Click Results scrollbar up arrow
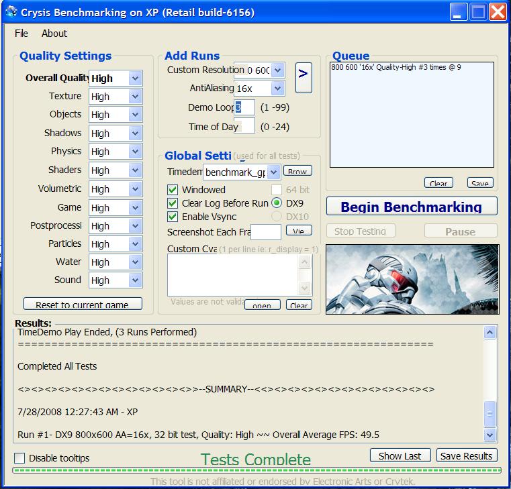This screenshot has height=489, width=511. (x=490, y=333)
